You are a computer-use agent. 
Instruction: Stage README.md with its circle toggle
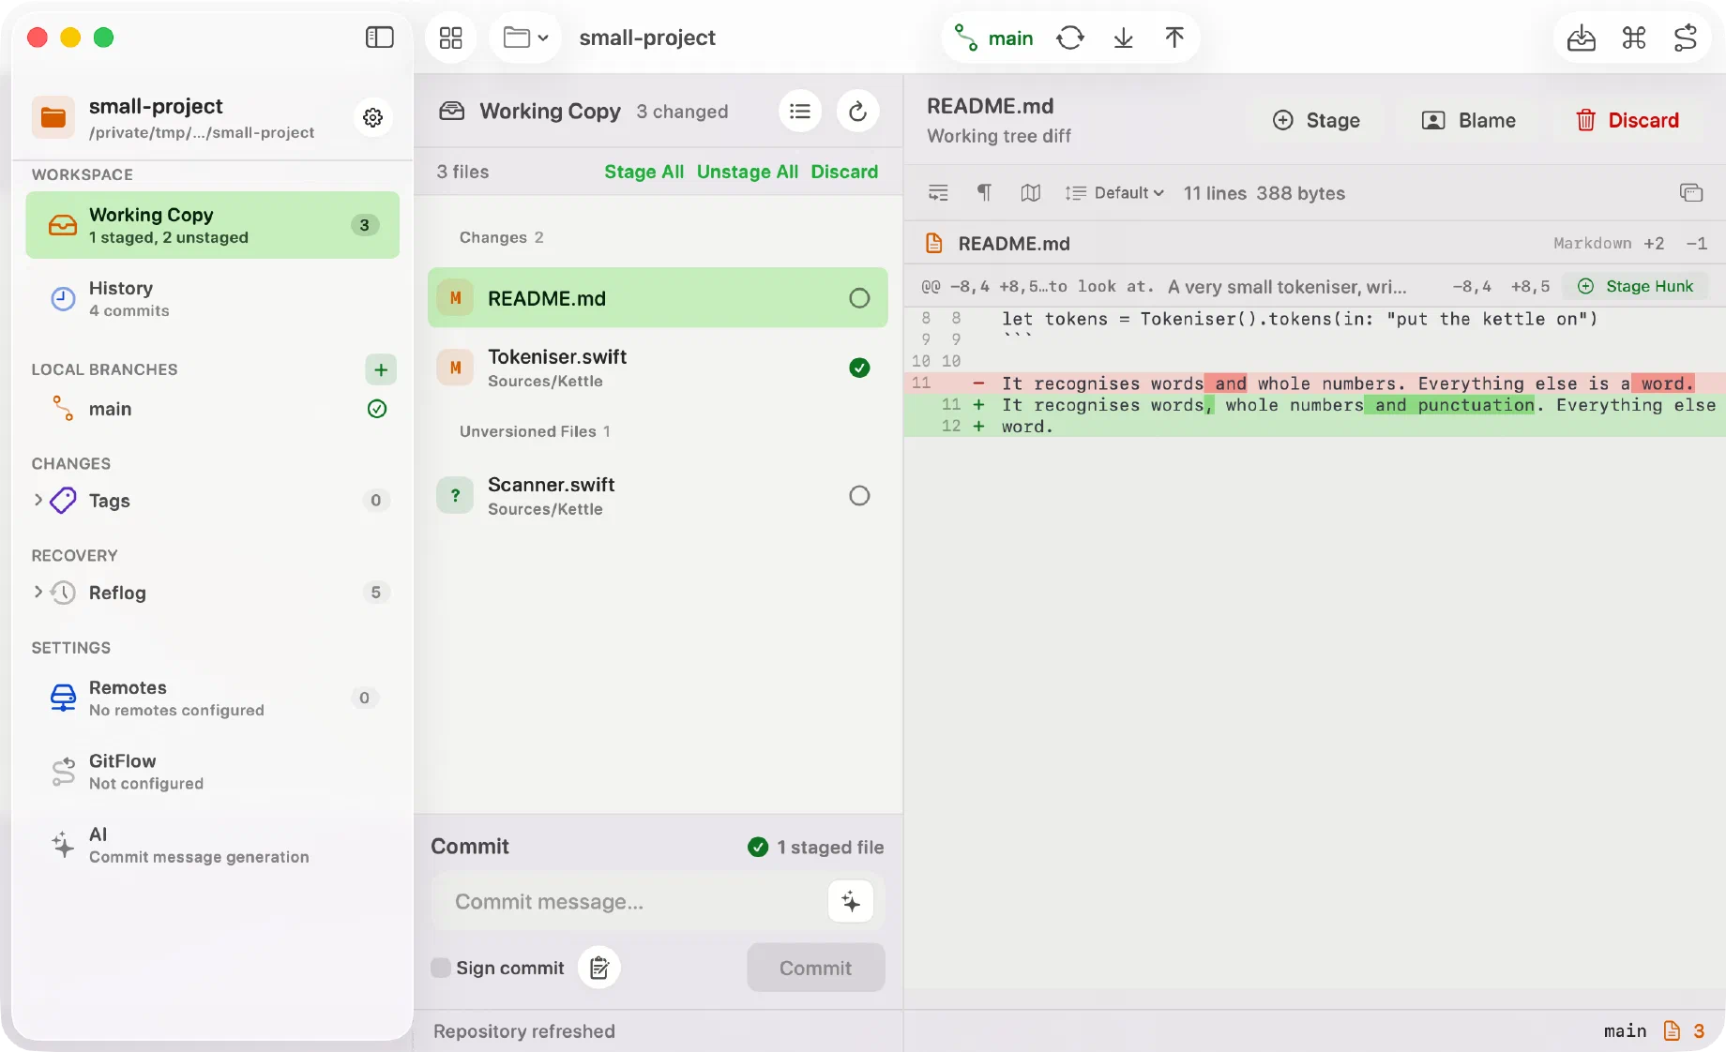click(x=859, y=298)
